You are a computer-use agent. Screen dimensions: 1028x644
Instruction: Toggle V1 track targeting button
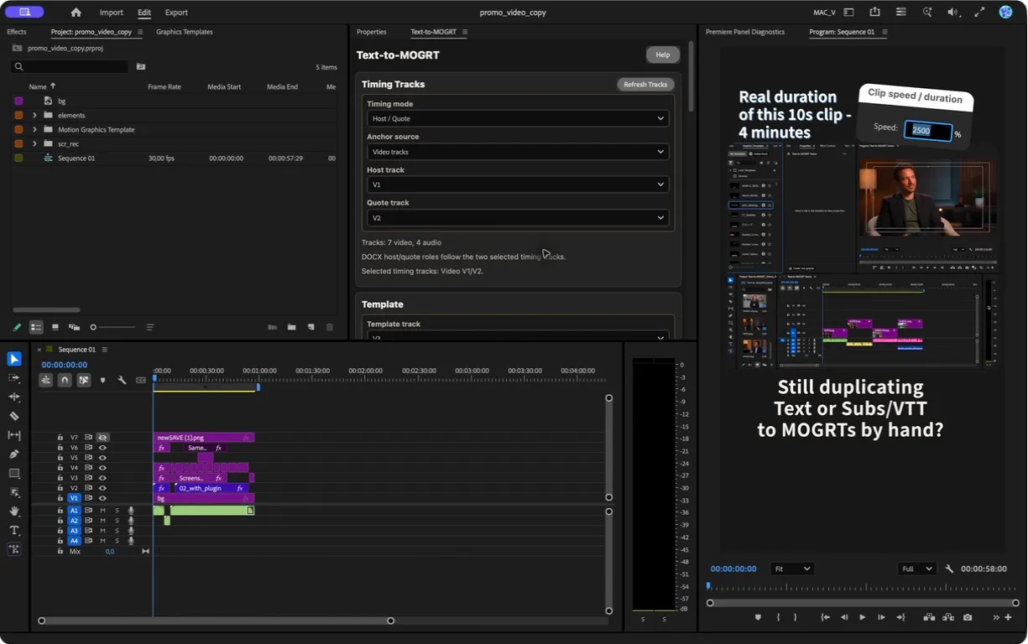tap(74, 498)
